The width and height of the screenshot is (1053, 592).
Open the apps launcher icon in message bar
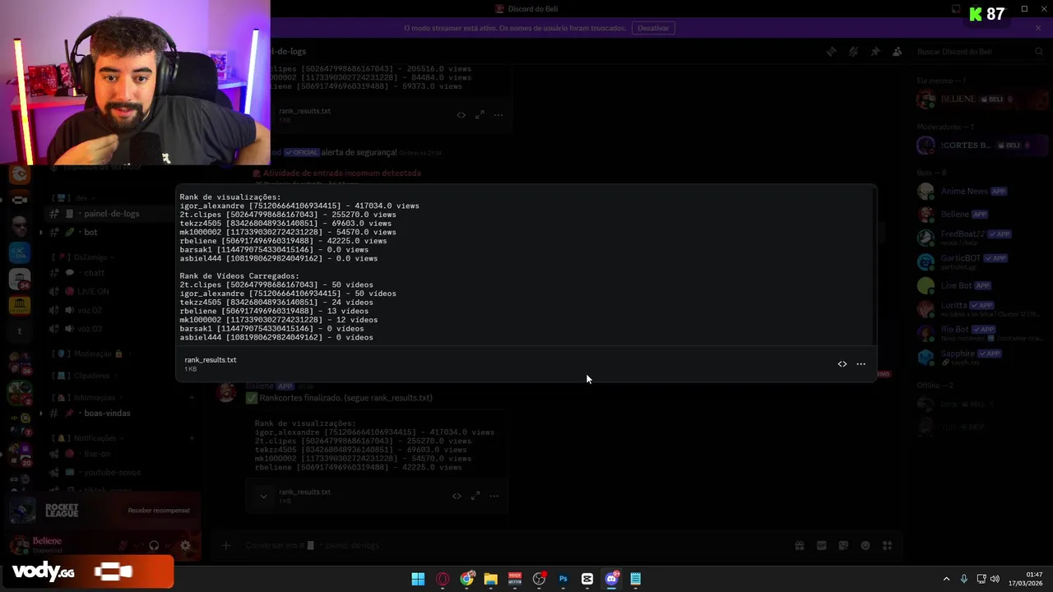887,545
